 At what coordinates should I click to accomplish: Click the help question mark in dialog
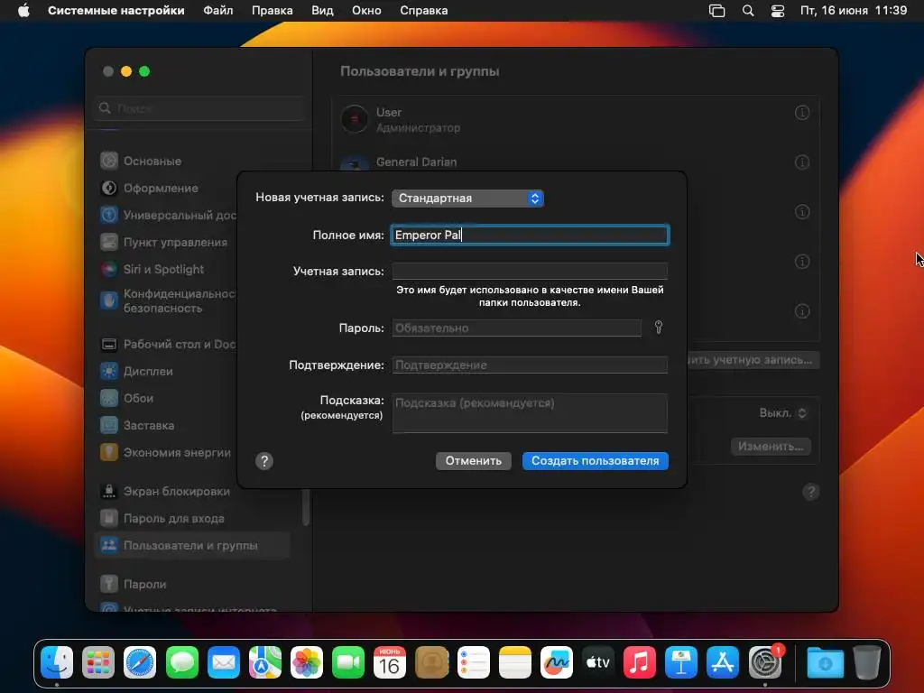[x=264, y=461]
